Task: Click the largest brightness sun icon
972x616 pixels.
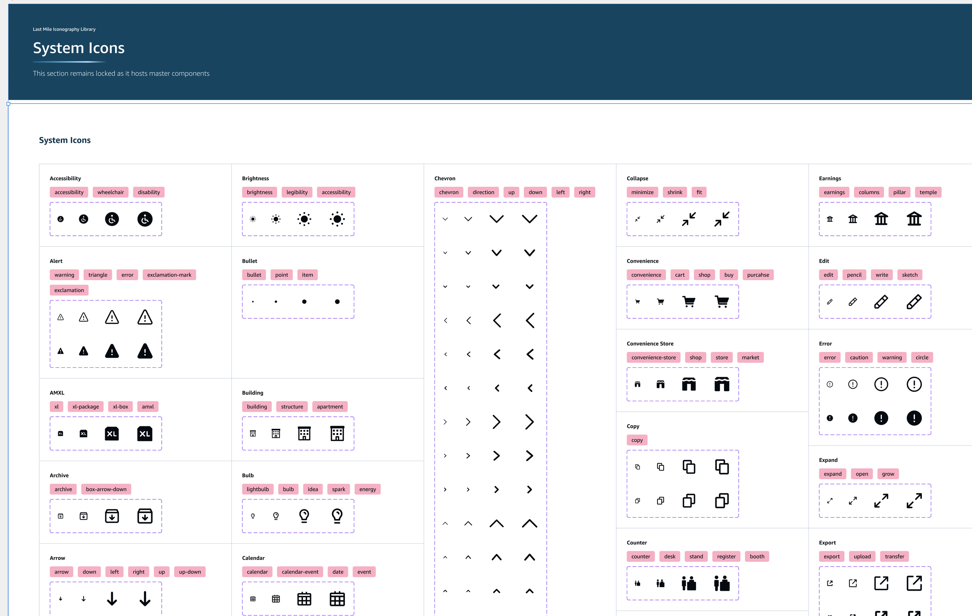Action: (337, 219)
